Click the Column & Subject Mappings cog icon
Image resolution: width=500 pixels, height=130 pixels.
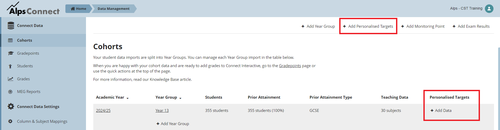(x=10, y=121)
